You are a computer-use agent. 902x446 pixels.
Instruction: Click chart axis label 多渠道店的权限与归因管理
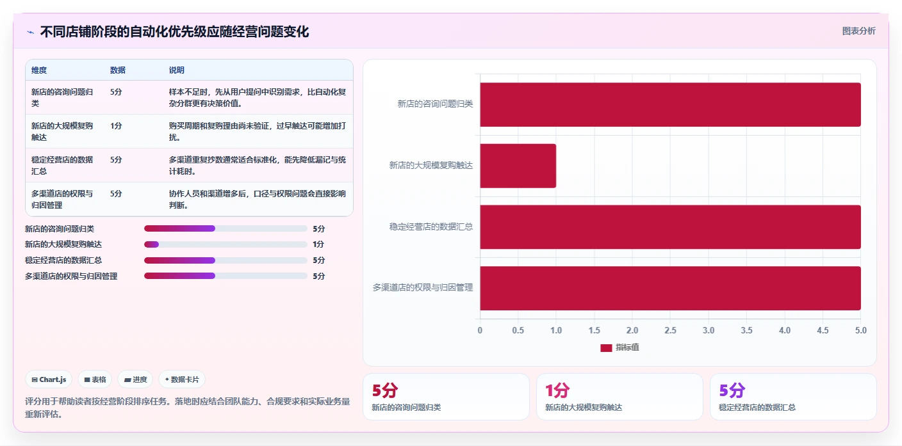coord(423,288)
